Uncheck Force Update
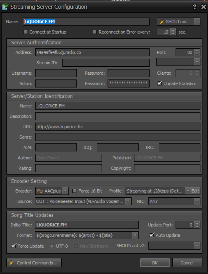Viewport: 208px width, 274px height. point(14,246)
